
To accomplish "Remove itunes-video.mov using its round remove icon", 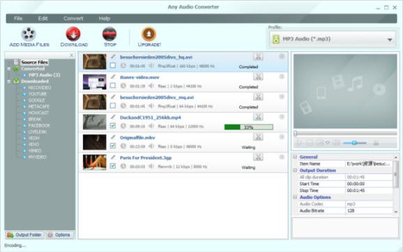I will point(282,77).
